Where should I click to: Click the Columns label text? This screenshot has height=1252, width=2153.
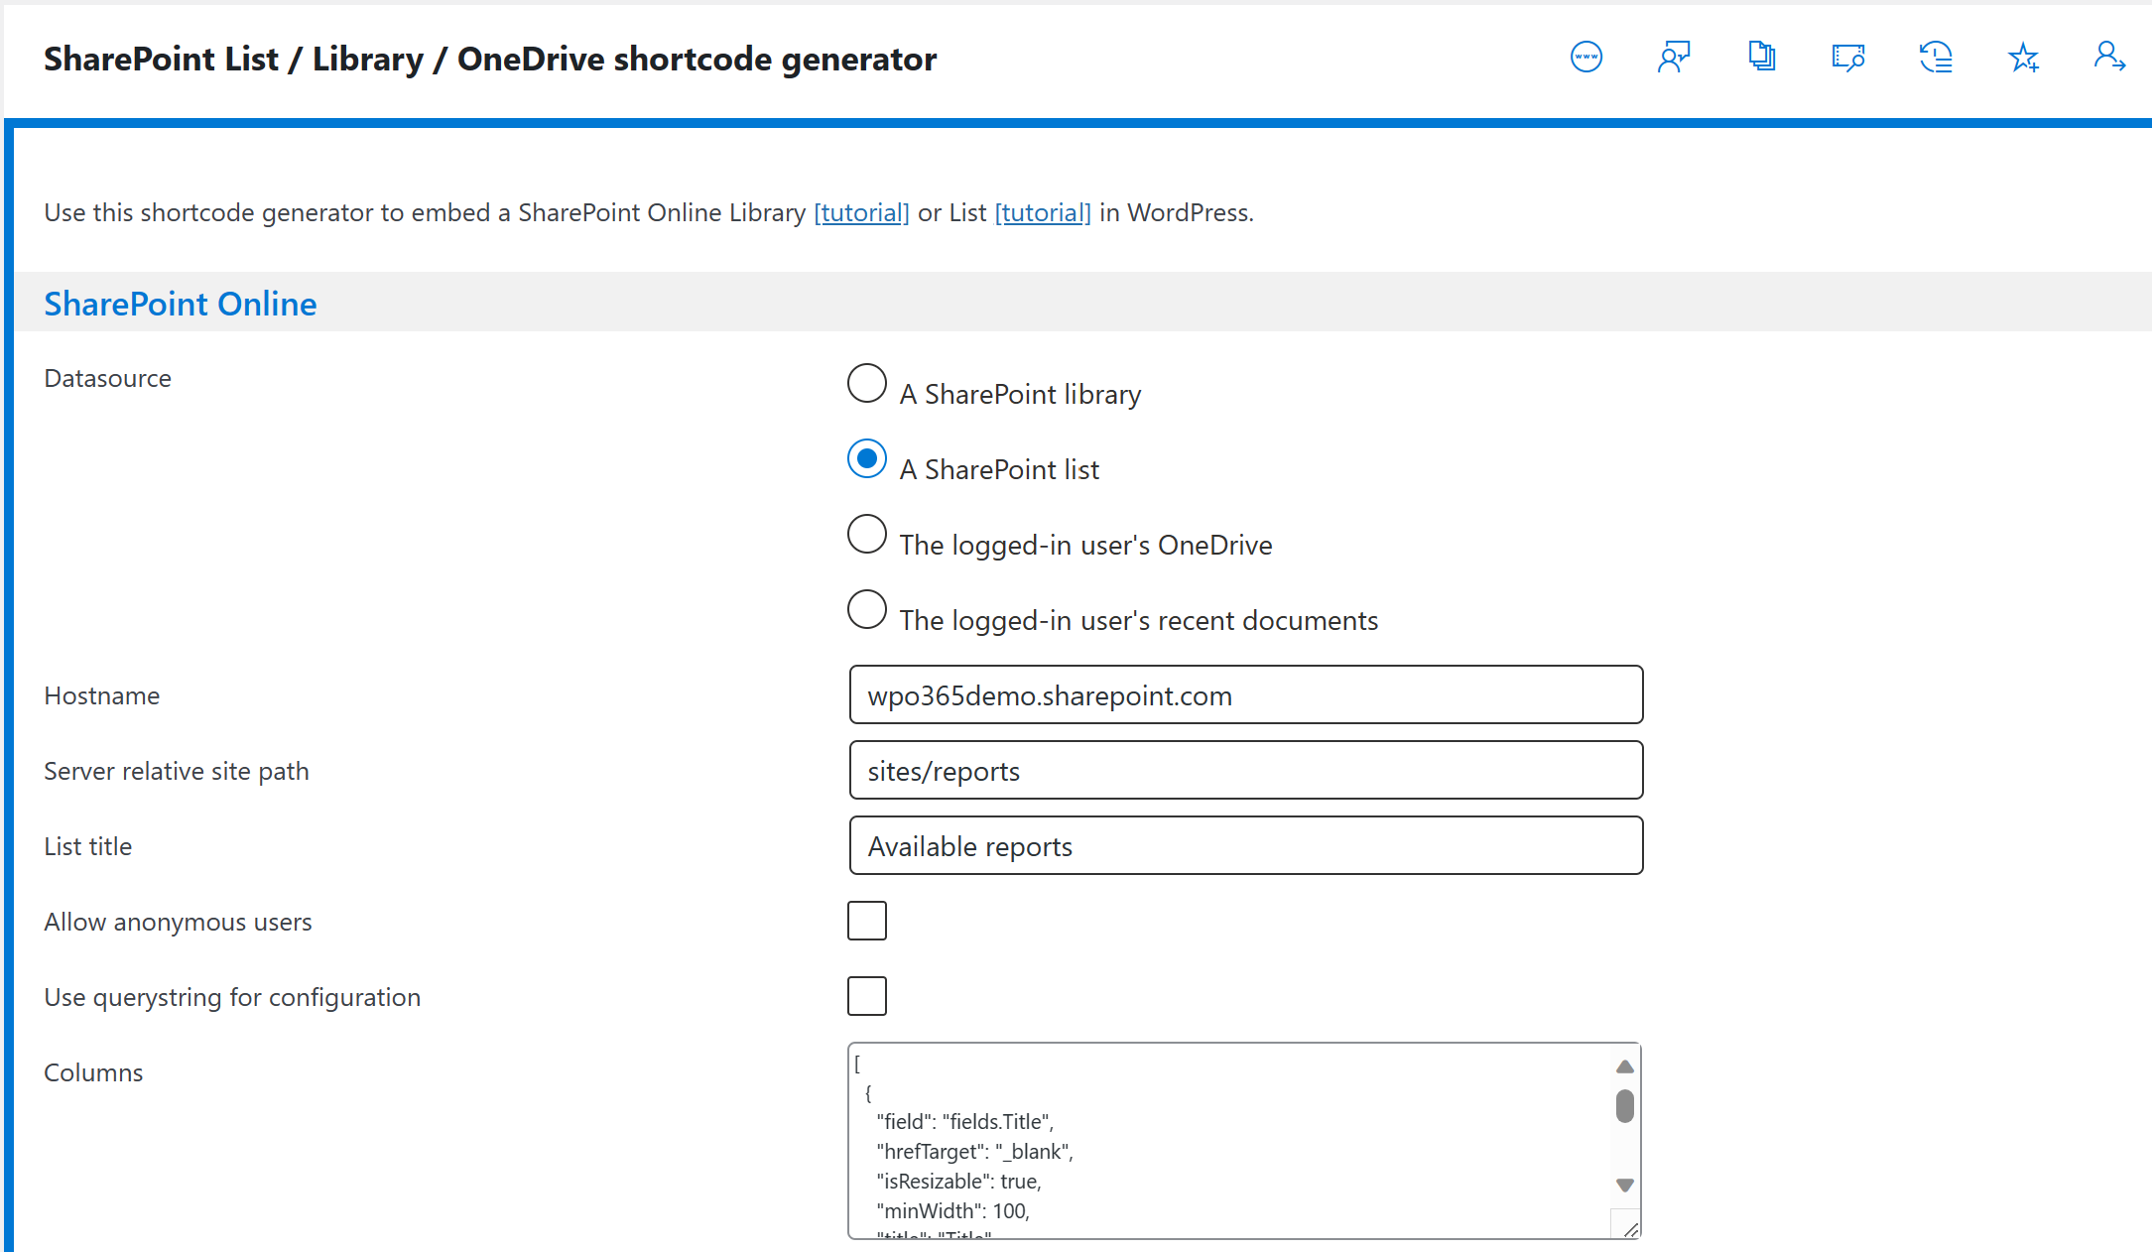coord(93,1072)
